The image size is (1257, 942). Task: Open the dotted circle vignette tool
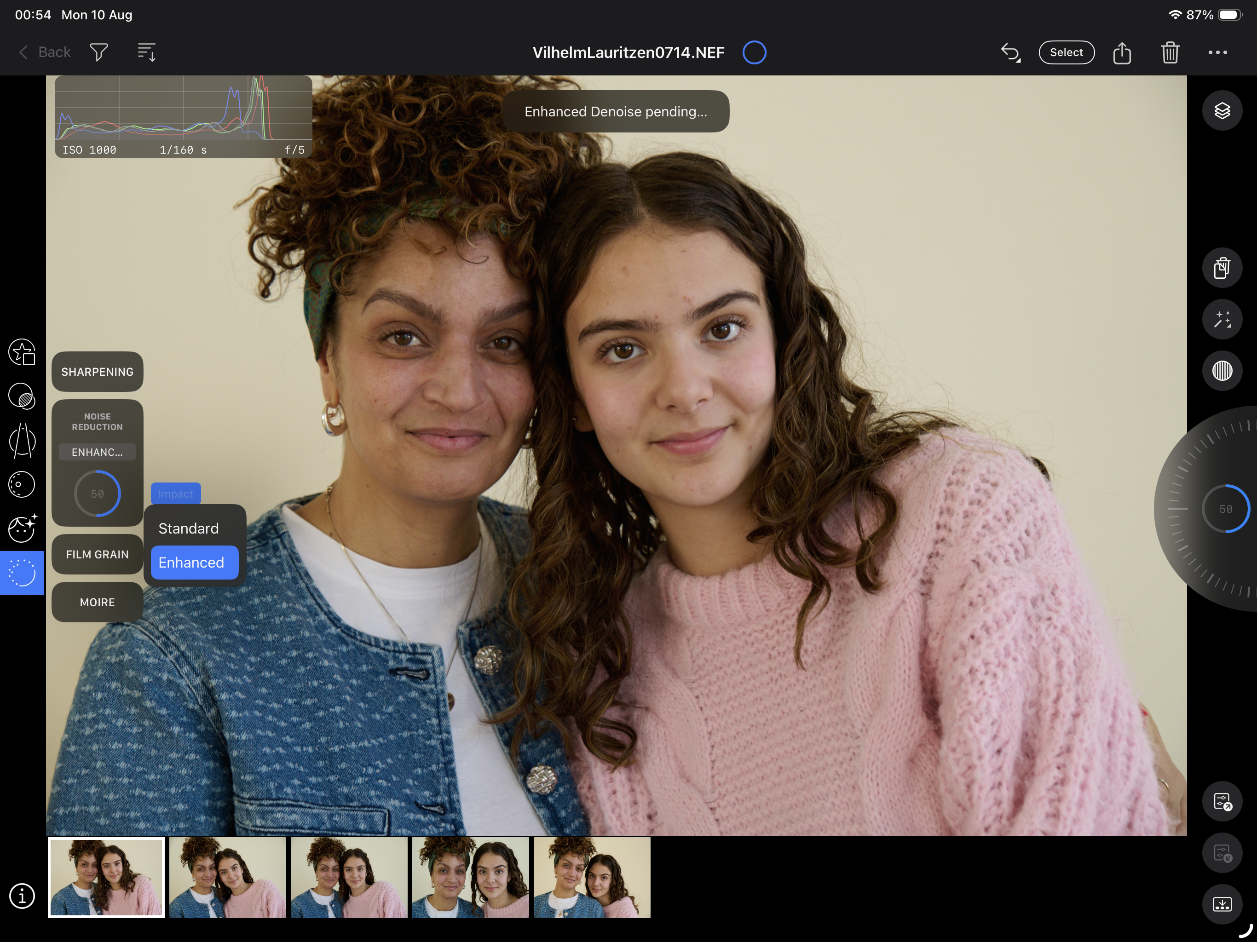(22, 485)
